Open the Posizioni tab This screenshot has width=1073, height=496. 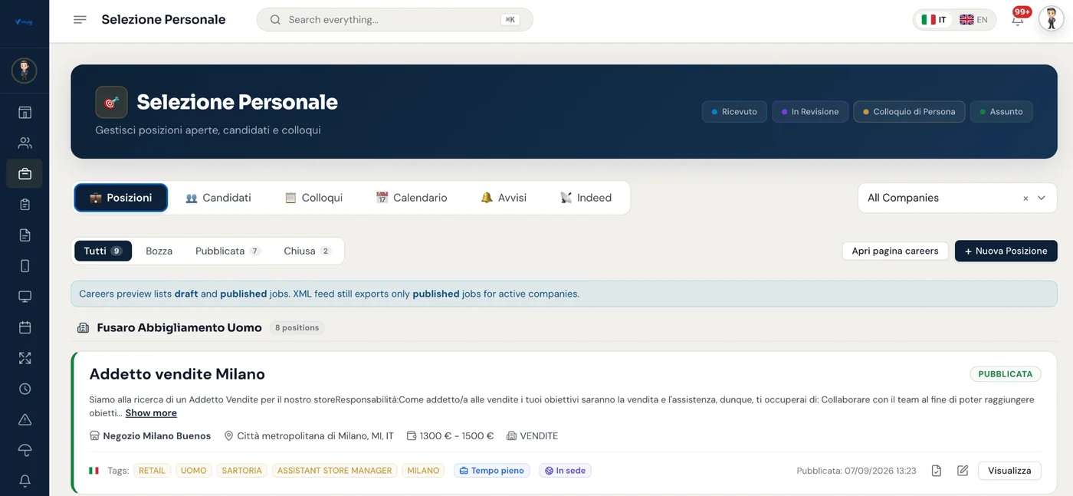pos(121,198)
